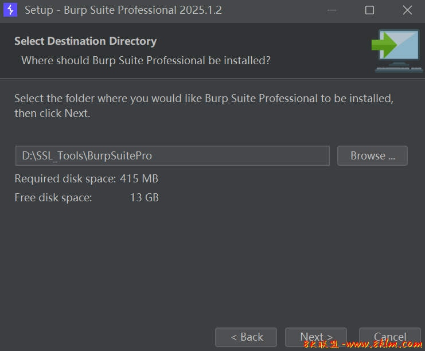
Task: Click the 'Select Destination Directory' heading
Action: [x=85, y=41]
